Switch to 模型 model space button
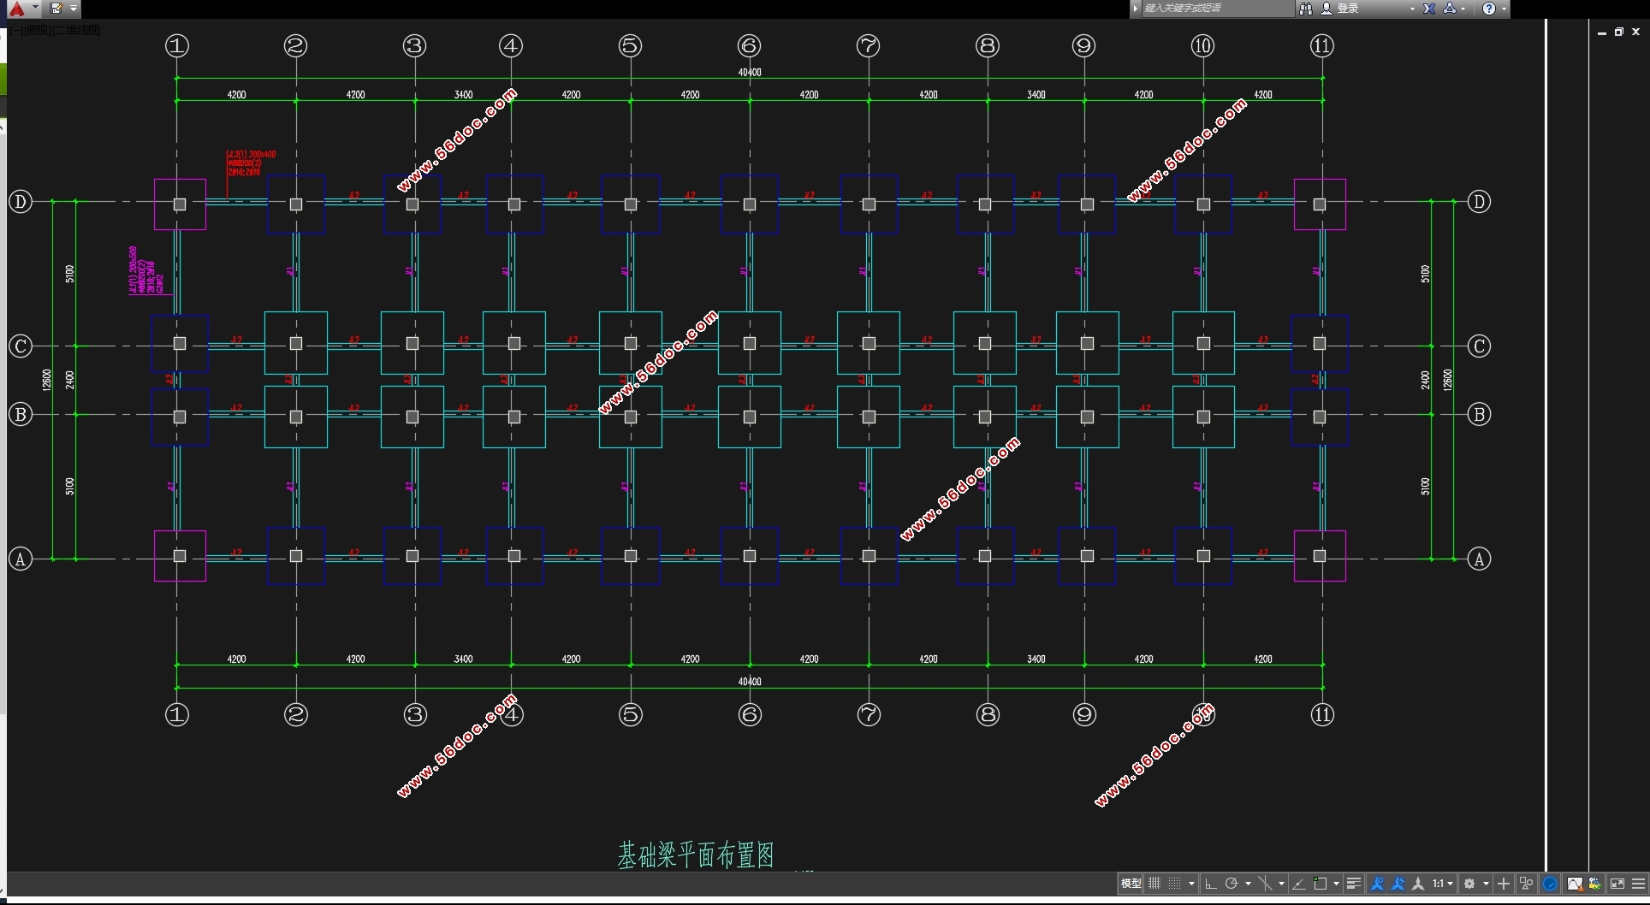 pos(1131,884)
